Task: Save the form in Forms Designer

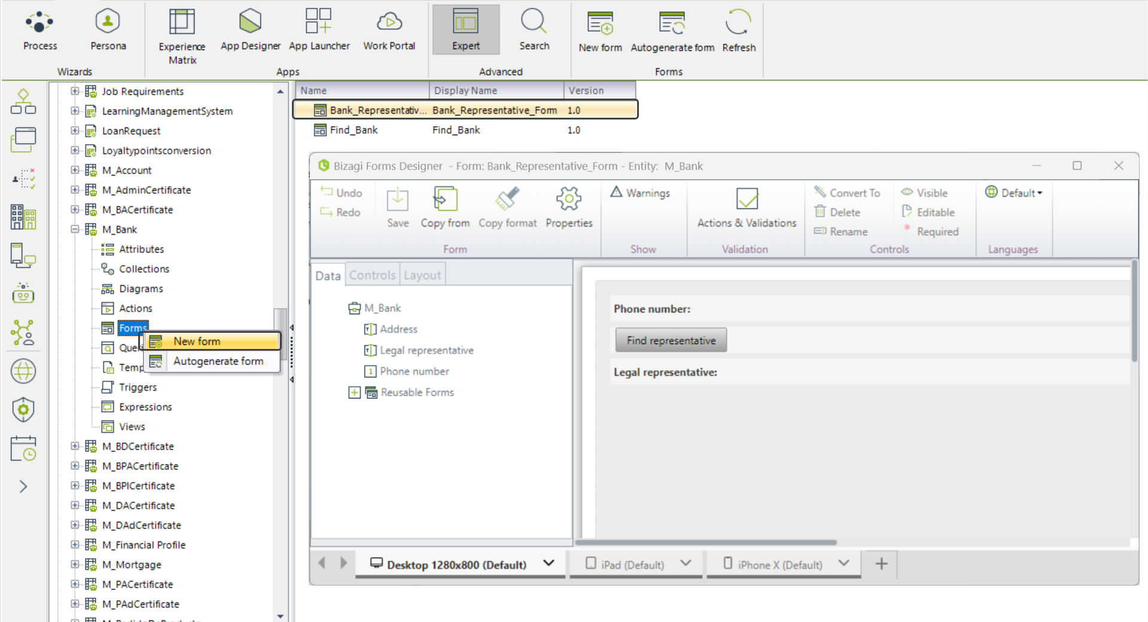Action: pos(398,207)
